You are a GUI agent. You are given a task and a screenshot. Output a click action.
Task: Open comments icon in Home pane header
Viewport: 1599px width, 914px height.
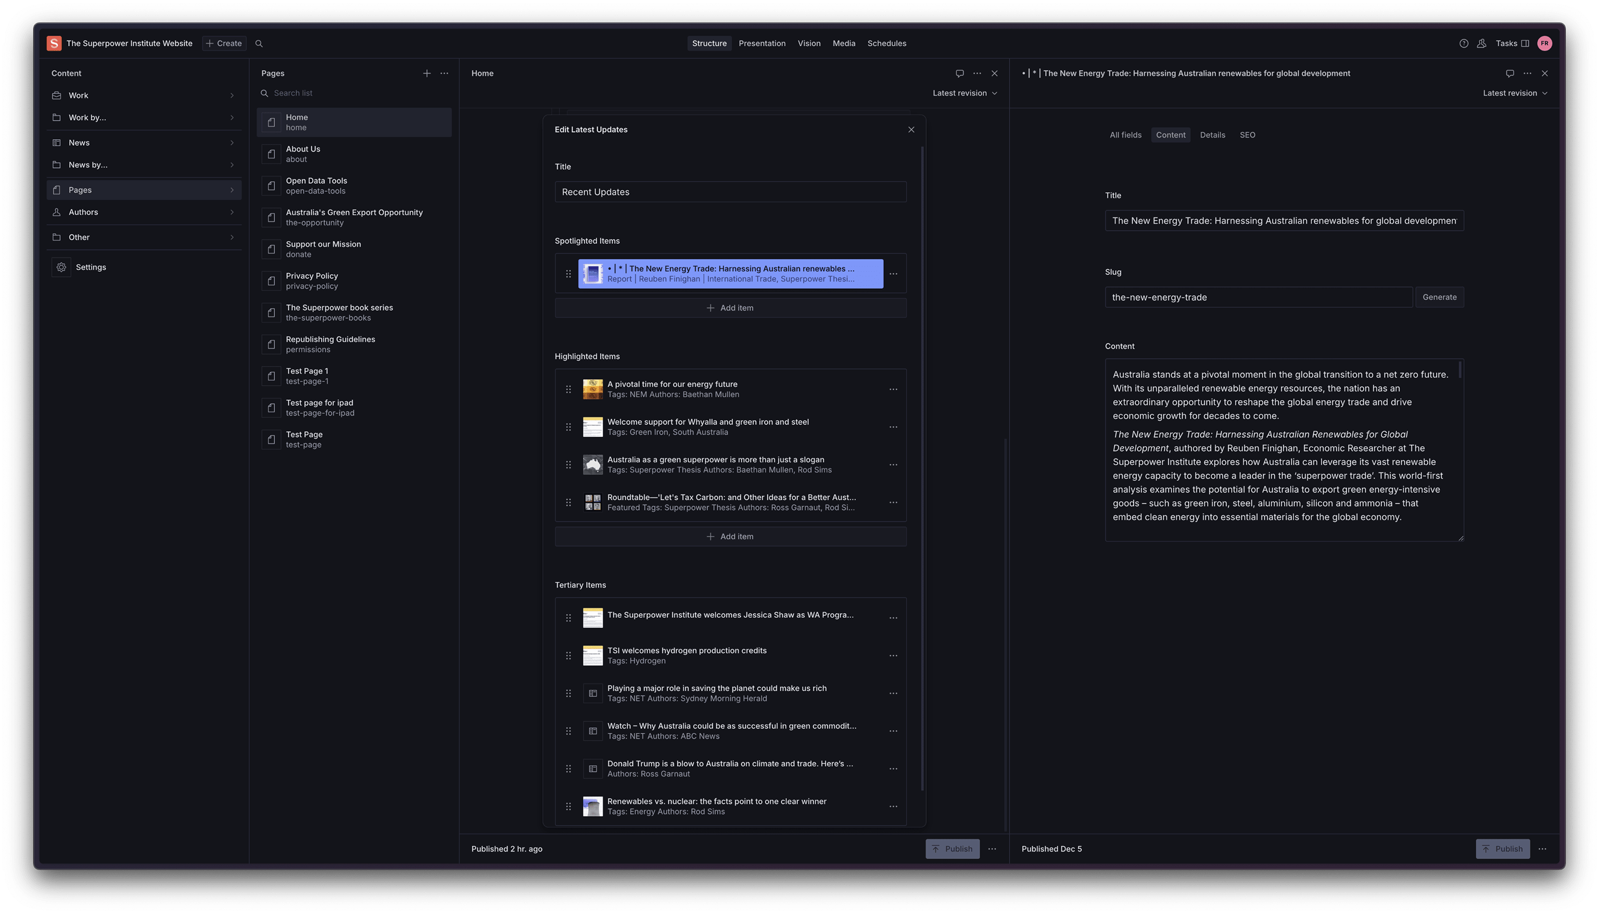click(959, 73)
